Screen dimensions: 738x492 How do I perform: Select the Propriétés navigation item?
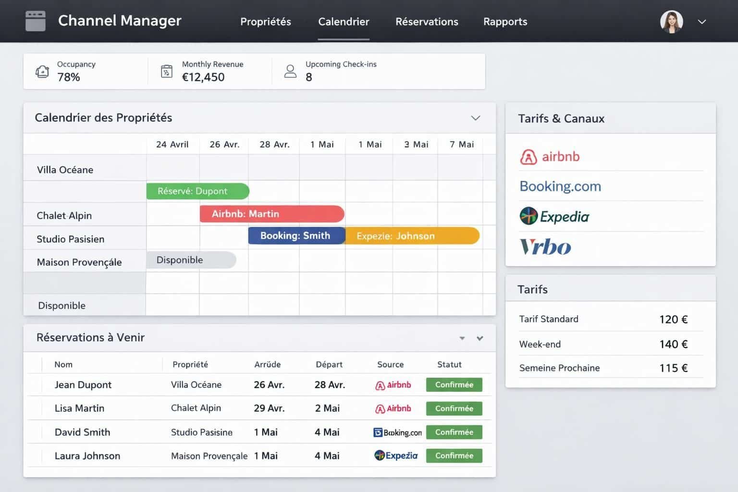point(266,22)
